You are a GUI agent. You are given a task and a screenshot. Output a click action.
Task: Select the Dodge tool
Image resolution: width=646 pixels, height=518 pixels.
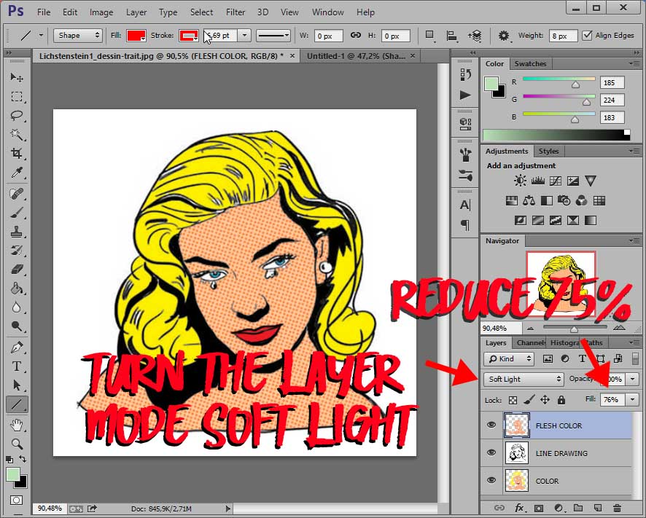[x=17, y=326]
